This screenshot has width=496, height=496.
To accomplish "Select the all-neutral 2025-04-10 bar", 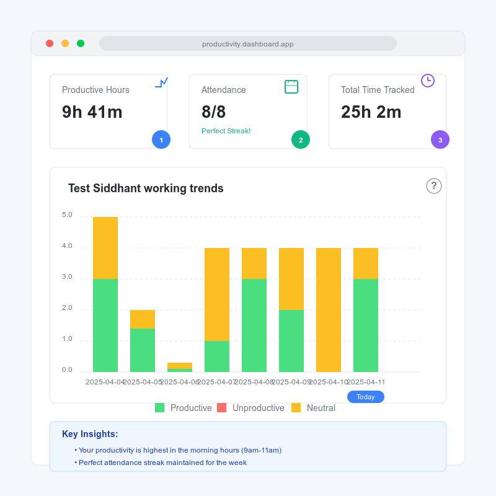I will (x=329, y=310).
